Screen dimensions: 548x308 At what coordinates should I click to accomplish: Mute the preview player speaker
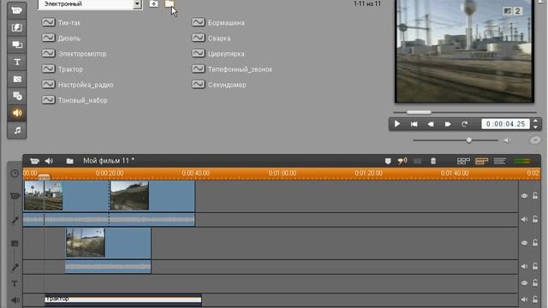point(506,140)
